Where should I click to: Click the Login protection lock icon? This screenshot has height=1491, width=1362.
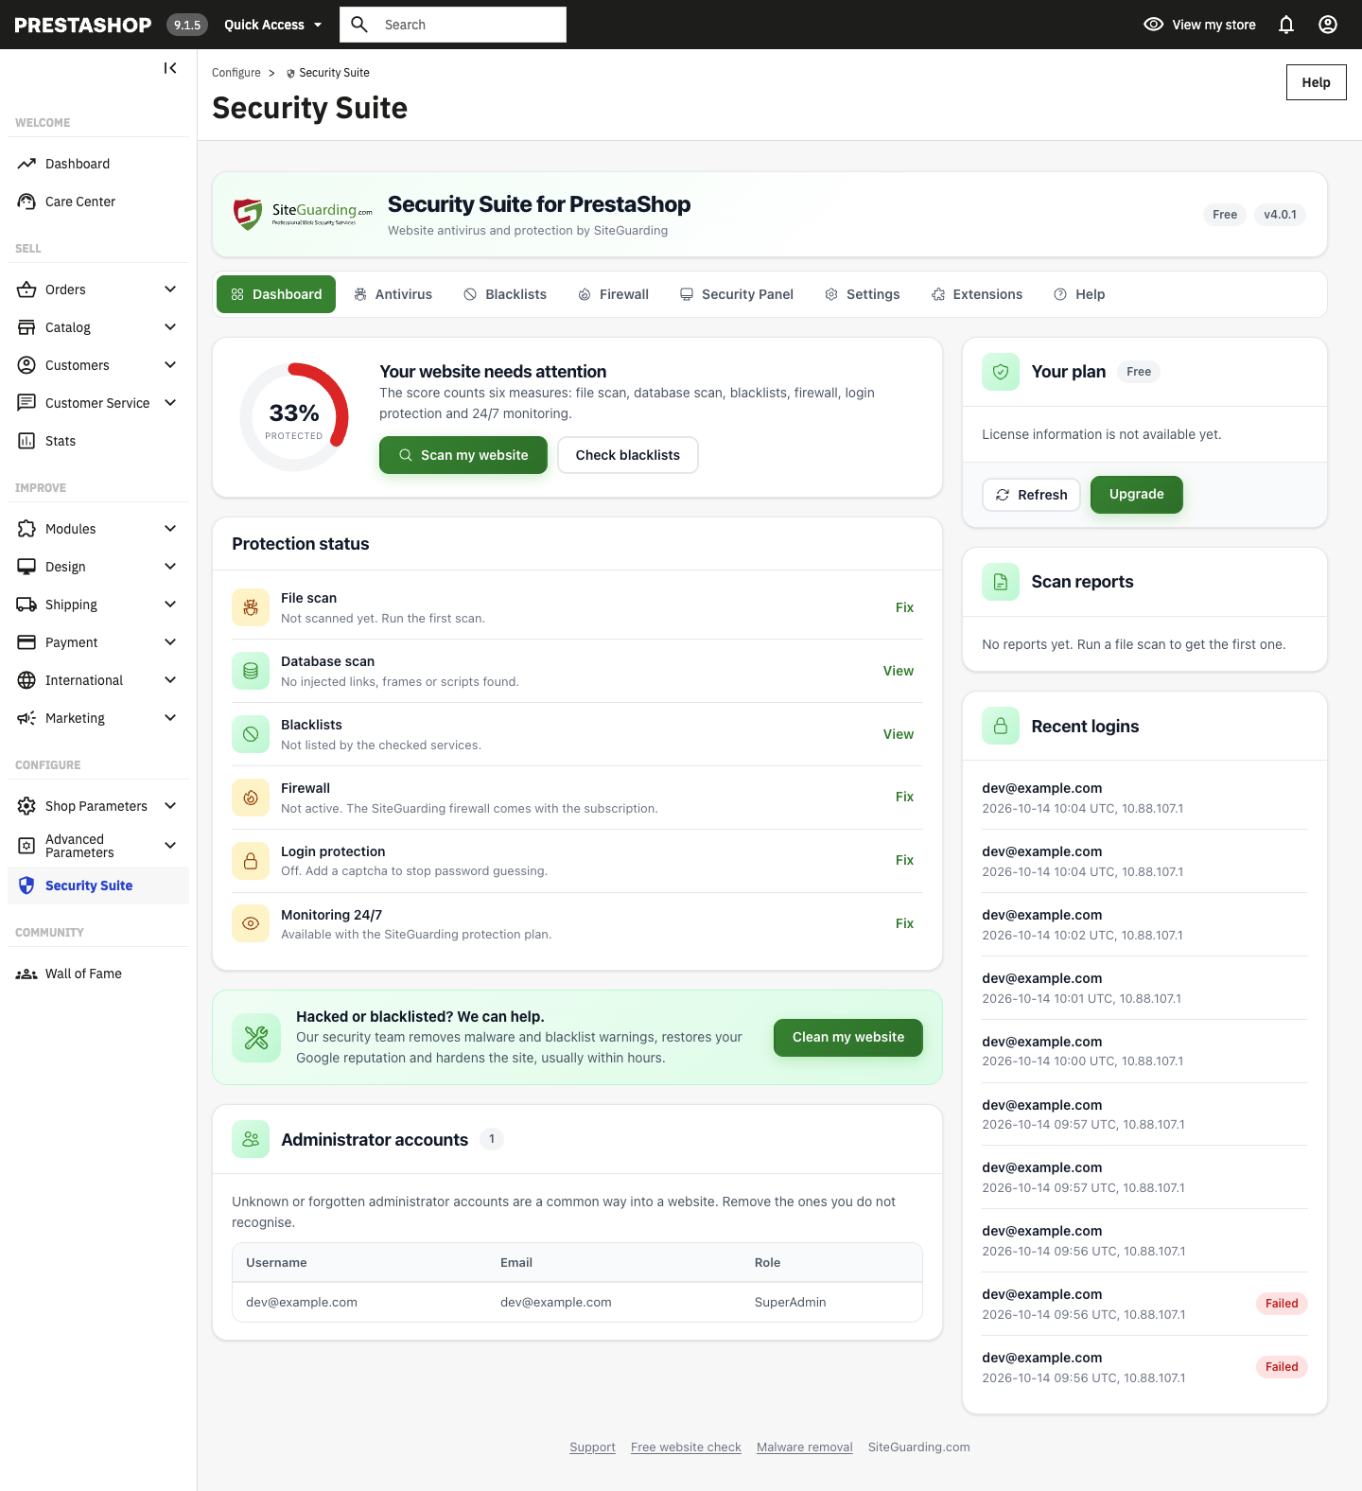(x=251, y=861)
